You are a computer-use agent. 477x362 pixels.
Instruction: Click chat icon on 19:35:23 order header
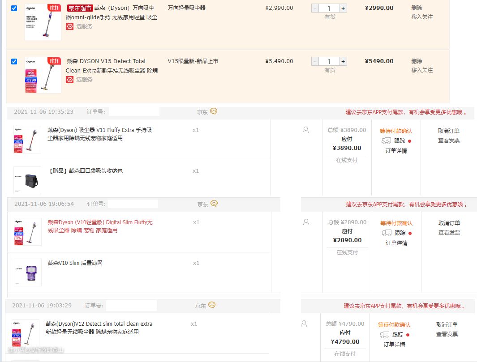[x=214, y=111]
